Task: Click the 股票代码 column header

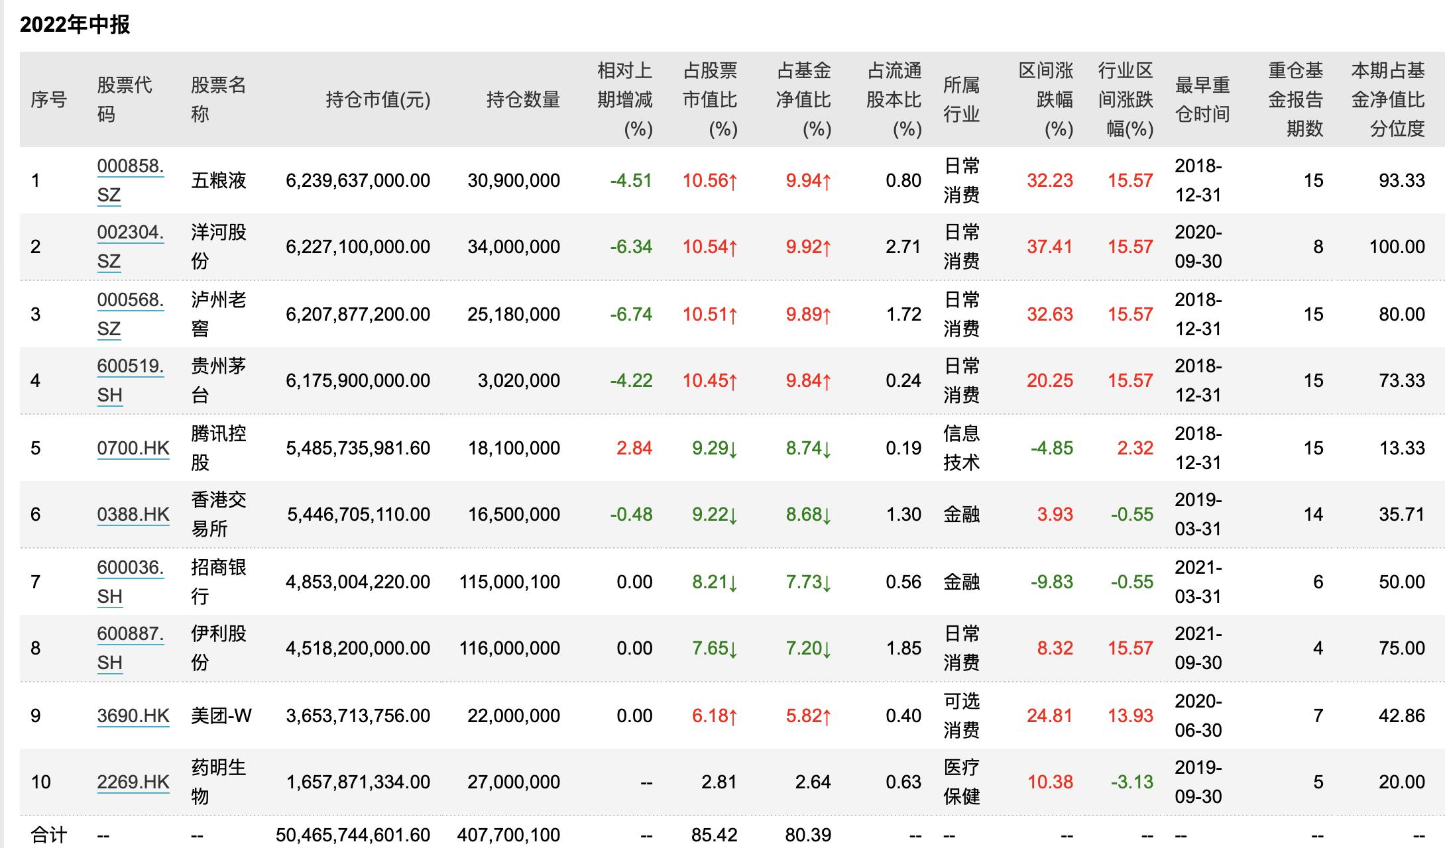Action: [x=125, y=99]
